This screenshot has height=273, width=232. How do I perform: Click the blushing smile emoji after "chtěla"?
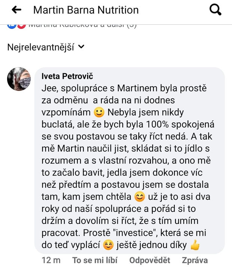coord(139,196)
